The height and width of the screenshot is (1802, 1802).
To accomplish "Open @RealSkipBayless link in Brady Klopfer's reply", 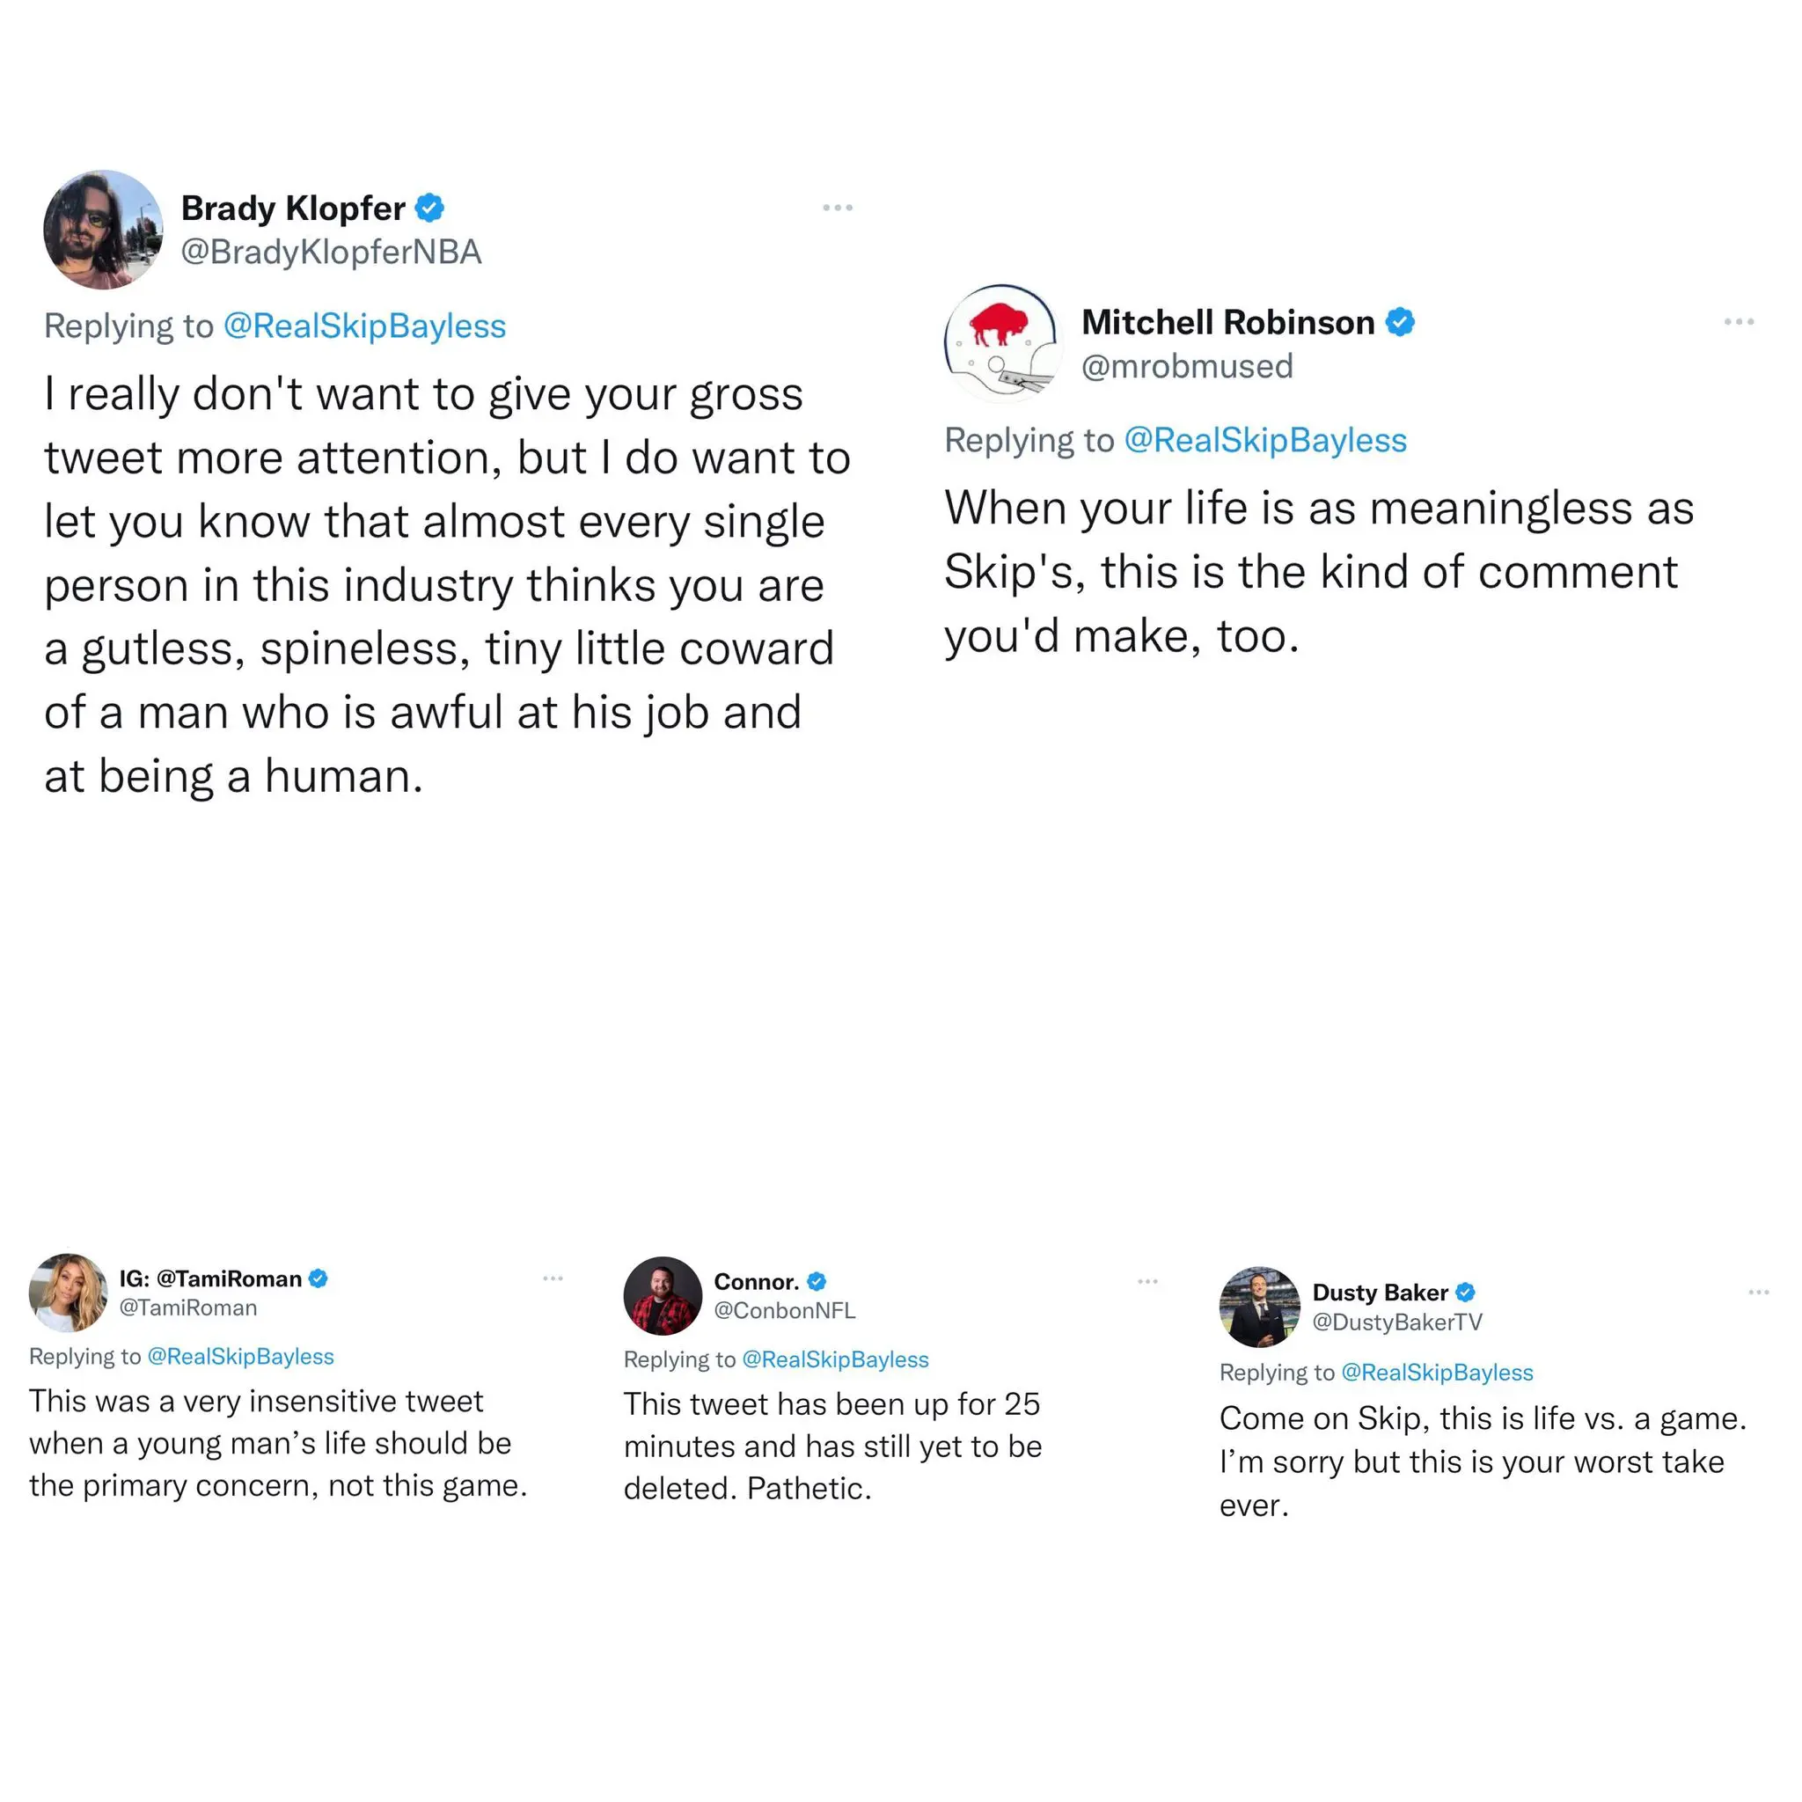I will tap(364, 326).
